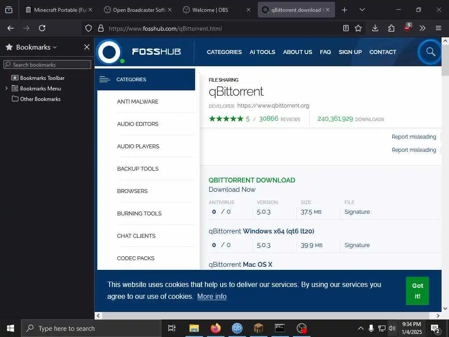Click the Firefox taskbar icon
Viewport: 449px width, 337px height.
pyautogui.click(x=216, y=328)
